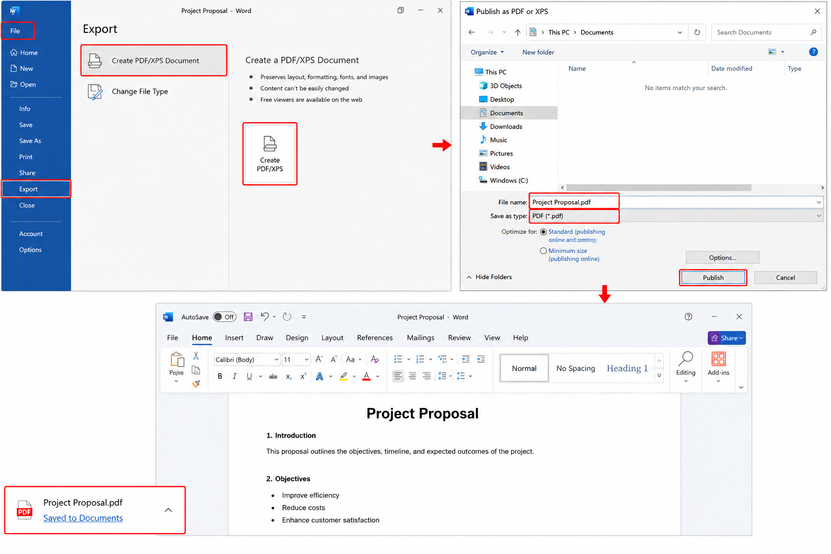Viewport: 831px width, 554px height.
Task: Apply Subscript formatting
Action: pos(289,377)
